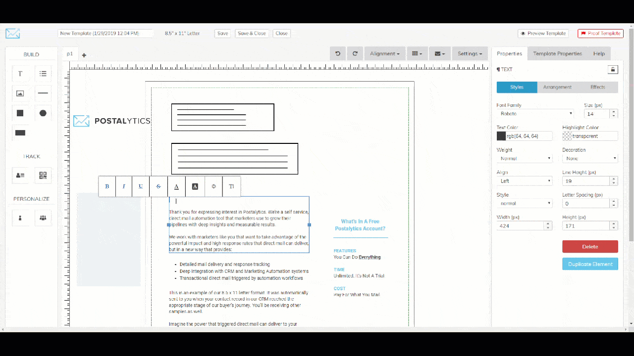Open the Alignment dropdown
Image resolution: width=634 pixels, height=356 pixels.
click(x=385, y=53)
